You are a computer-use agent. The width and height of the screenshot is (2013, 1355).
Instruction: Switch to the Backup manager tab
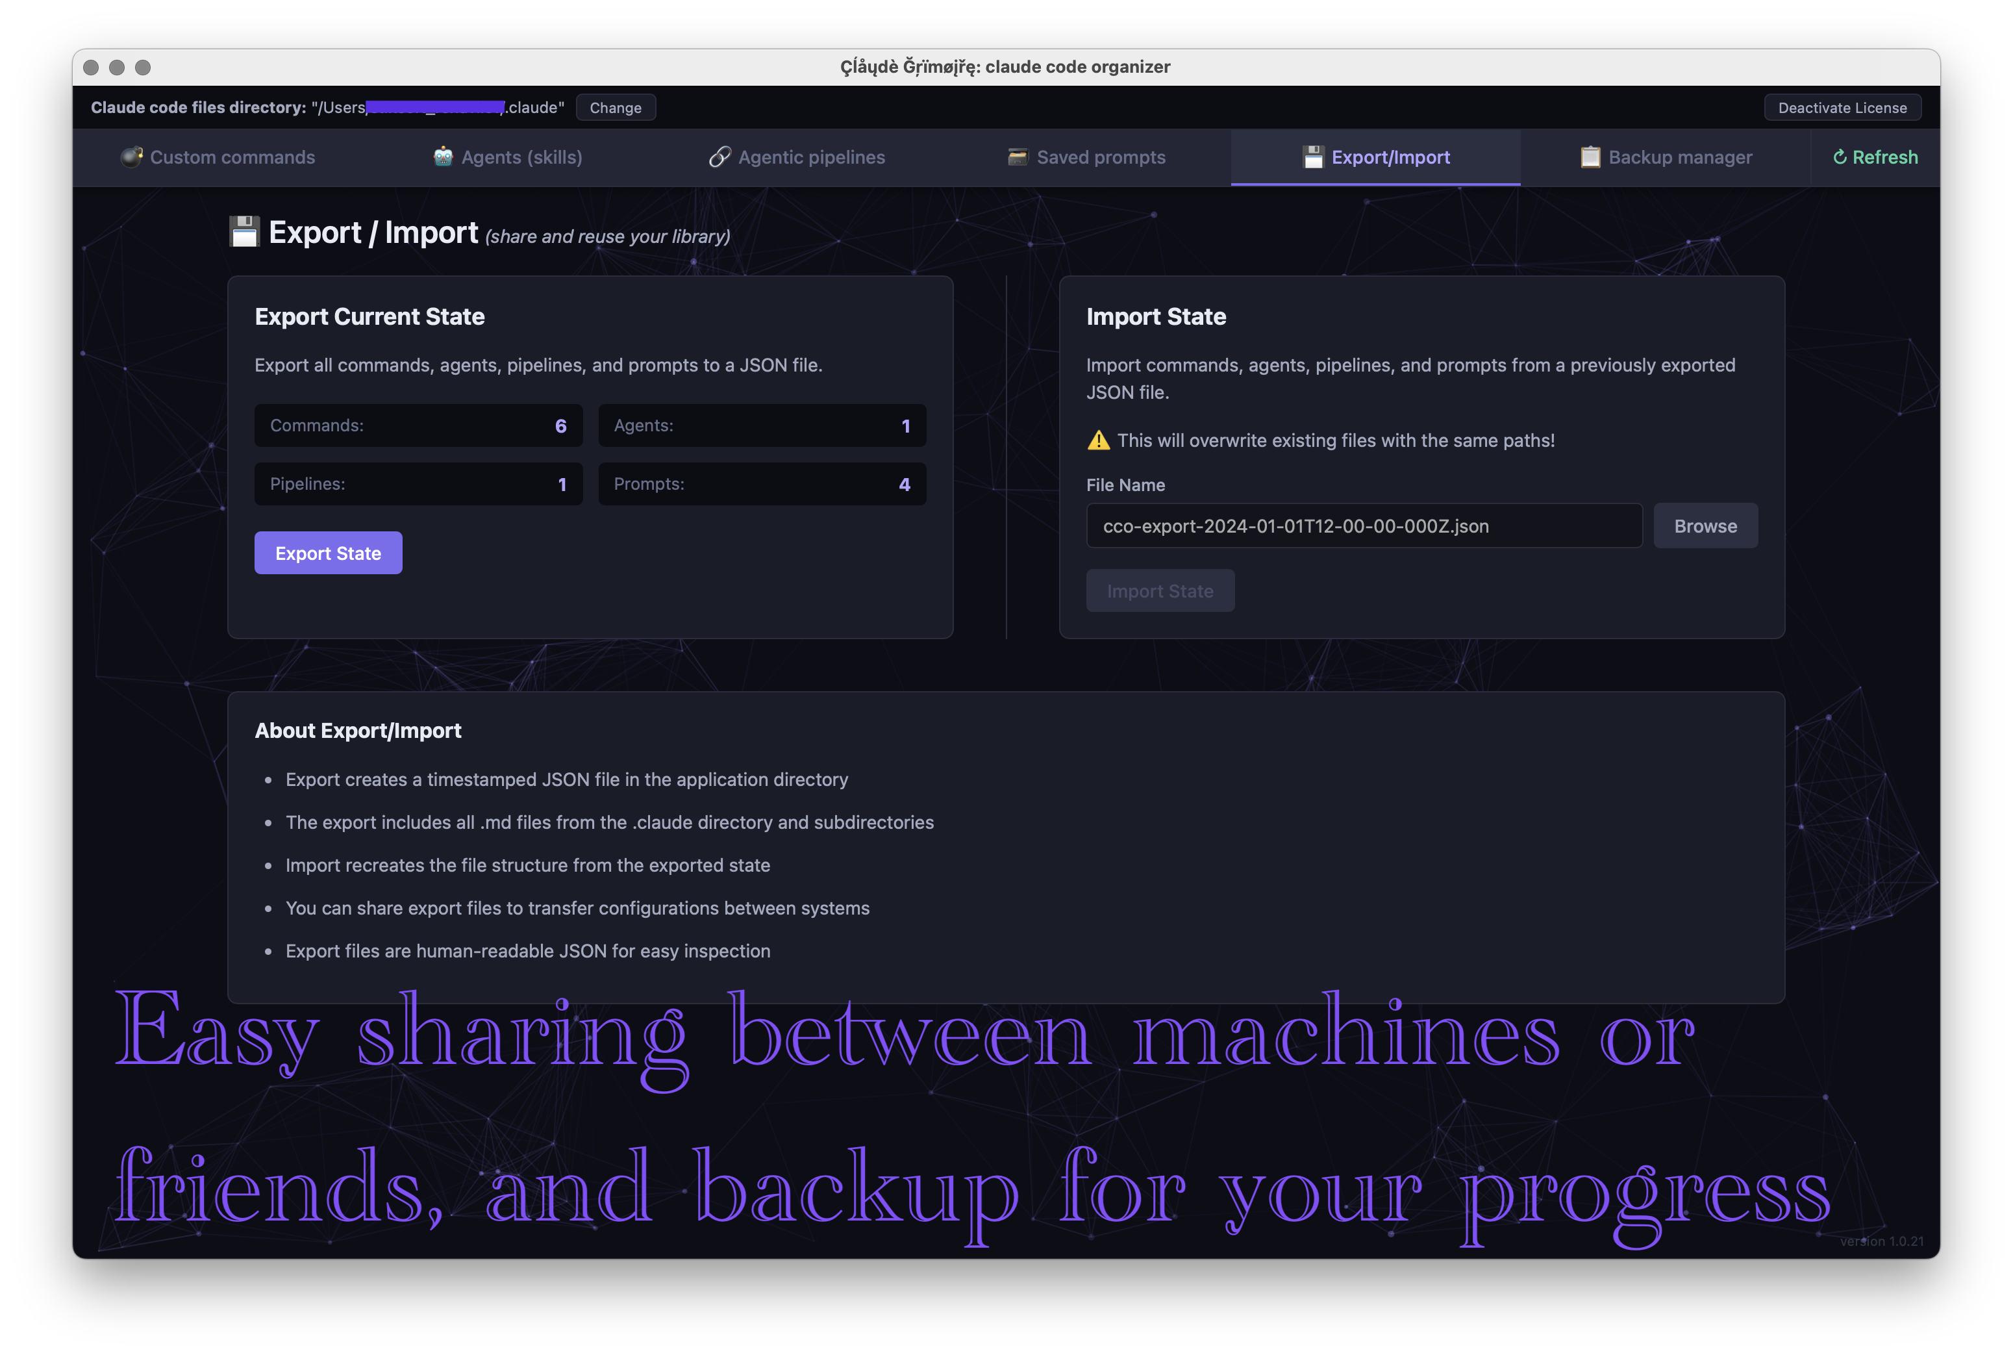[1679, 157]
